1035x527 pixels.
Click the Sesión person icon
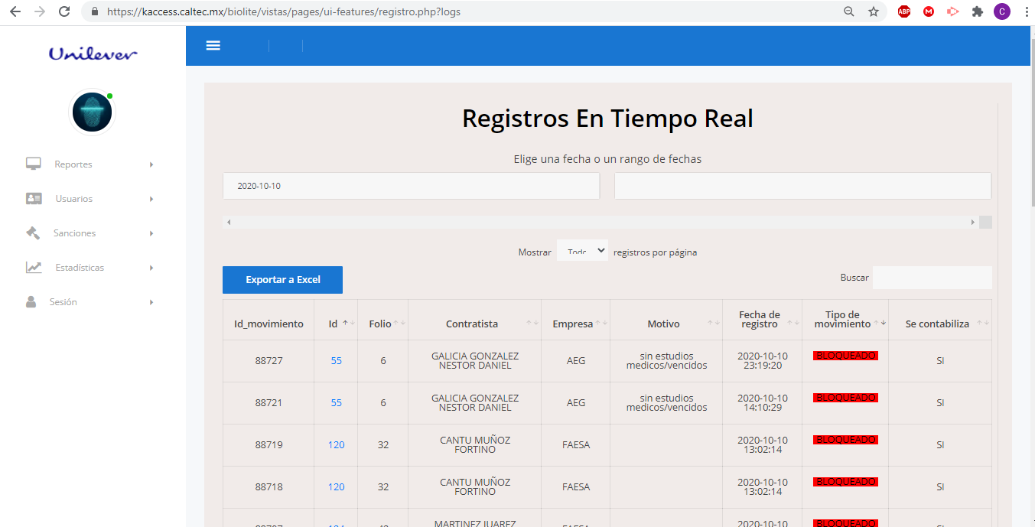(x=31, y=302)
